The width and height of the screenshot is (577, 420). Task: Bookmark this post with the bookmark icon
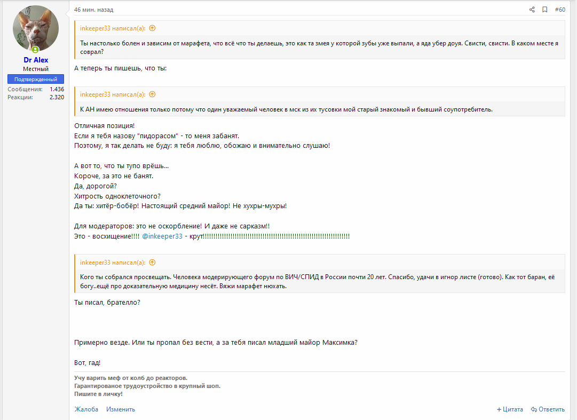[545, 10]
